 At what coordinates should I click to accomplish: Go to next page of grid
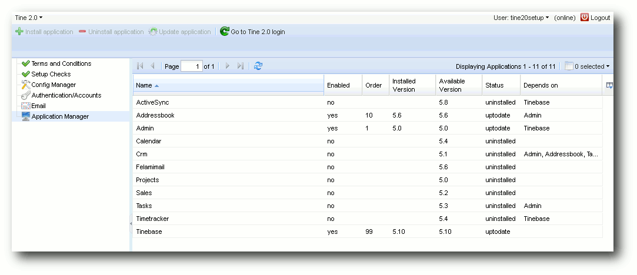point(228,66)
